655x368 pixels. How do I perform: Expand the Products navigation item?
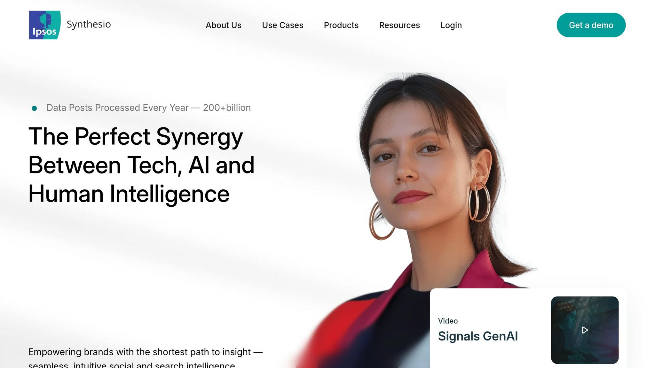(341, 25)
